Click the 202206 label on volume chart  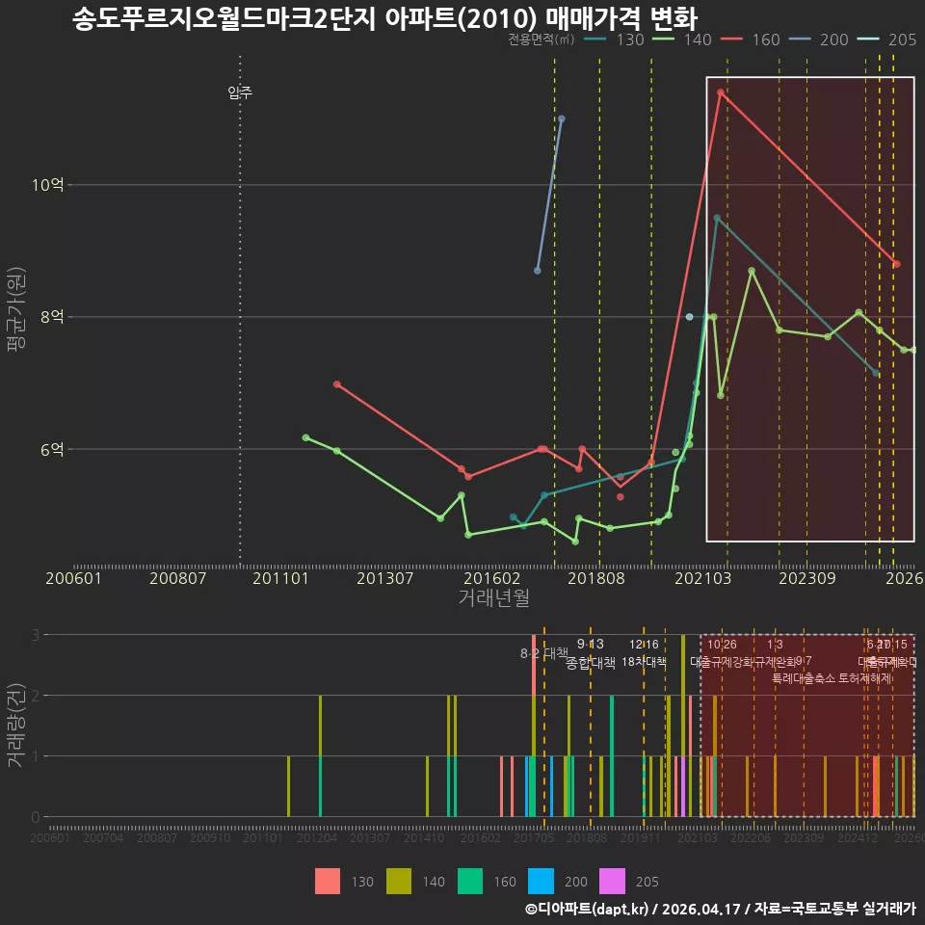point(751,837)
